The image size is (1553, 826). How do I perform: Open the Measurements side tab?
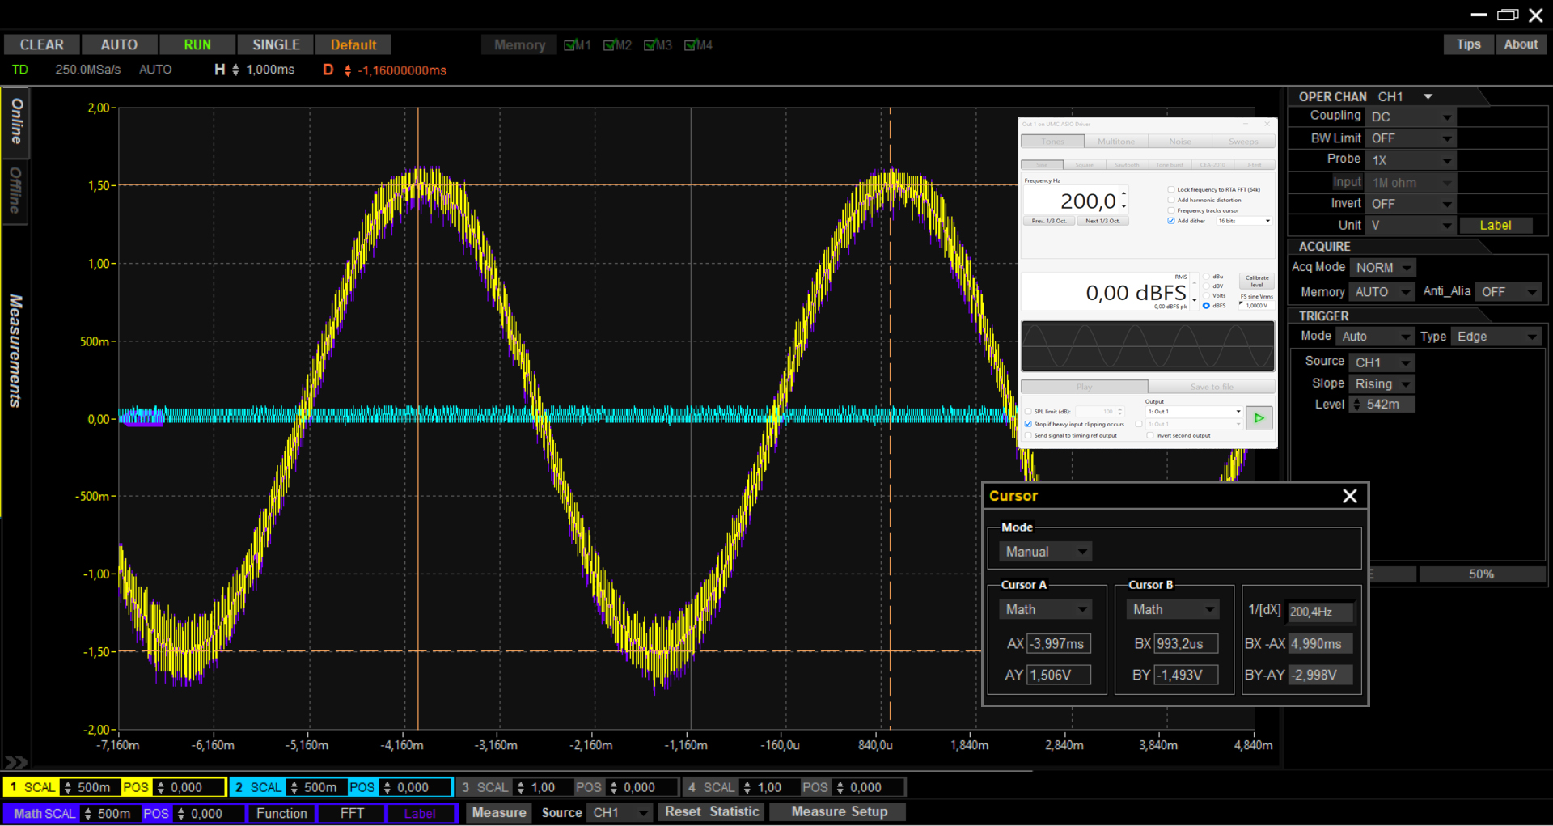pos(15,350)
